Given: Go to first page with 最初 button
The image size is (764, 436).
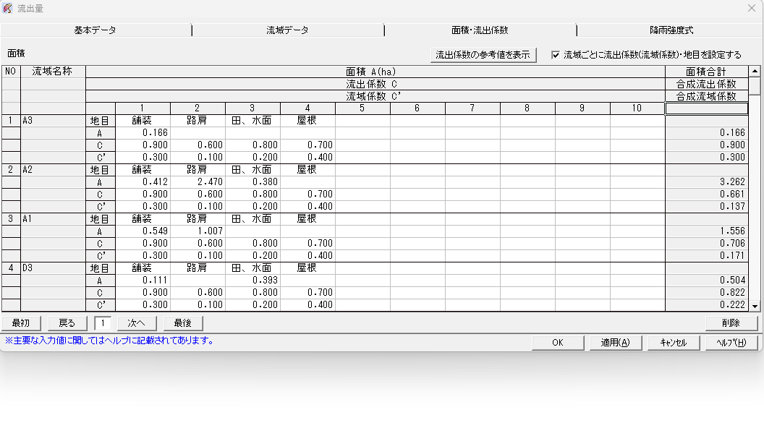Looking at the screenshot, I should pos(21,323).
